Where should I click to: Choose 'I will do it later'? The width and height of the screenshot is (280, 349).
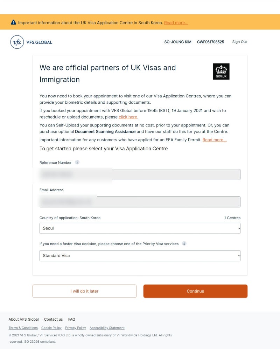click(84, 291)
